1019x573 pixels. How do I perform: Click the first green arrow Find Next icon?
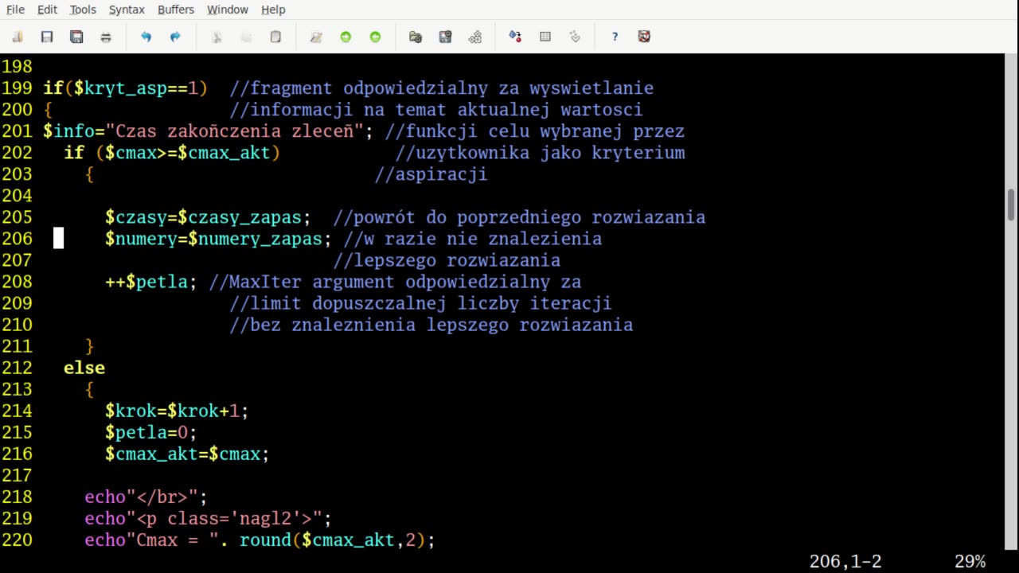click(x=346, y=37)
